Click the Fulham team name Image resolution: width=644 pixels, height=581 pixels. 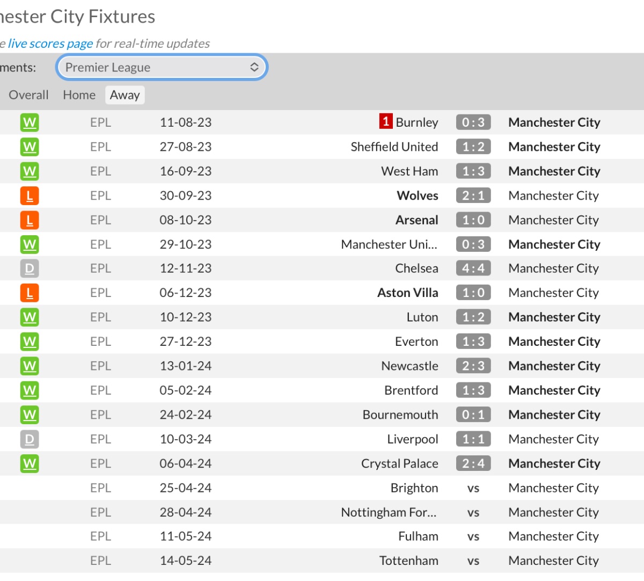(418, 536)
